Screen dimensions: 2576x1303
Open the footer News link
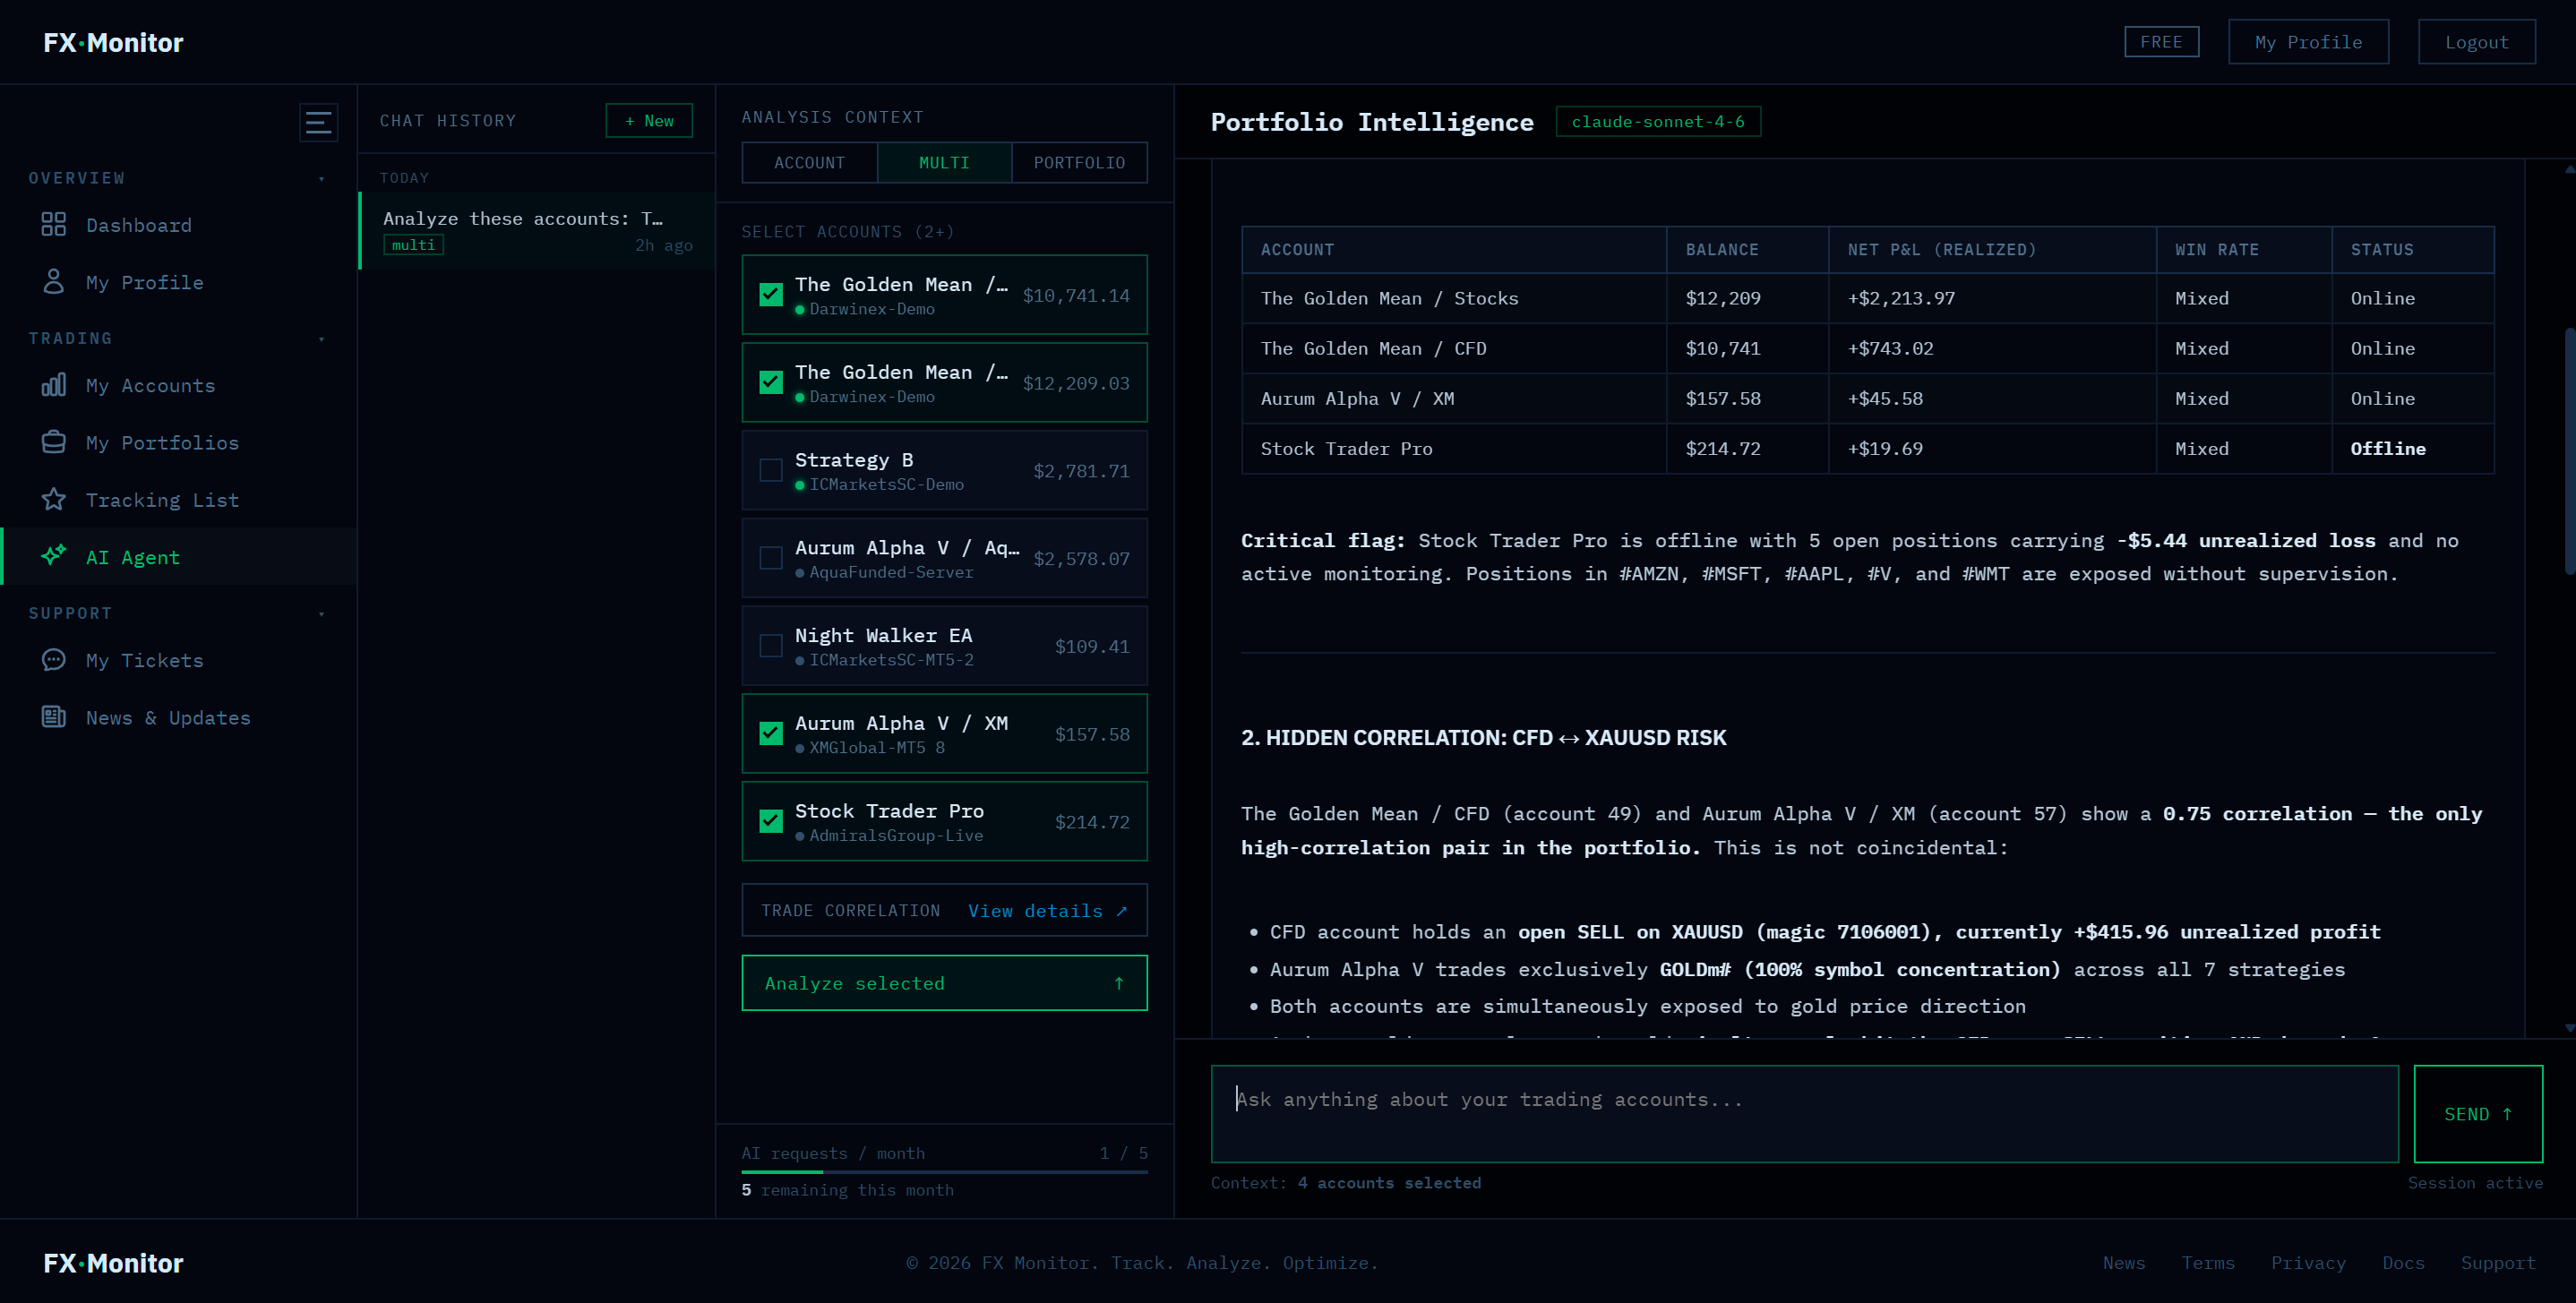click(x=2123, y=1263)
